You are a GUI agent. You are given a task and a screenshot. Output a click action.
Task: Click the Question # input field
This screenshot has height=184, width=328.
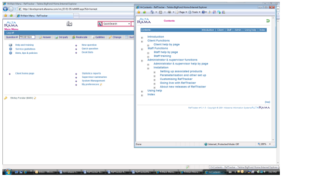[27, 37]
